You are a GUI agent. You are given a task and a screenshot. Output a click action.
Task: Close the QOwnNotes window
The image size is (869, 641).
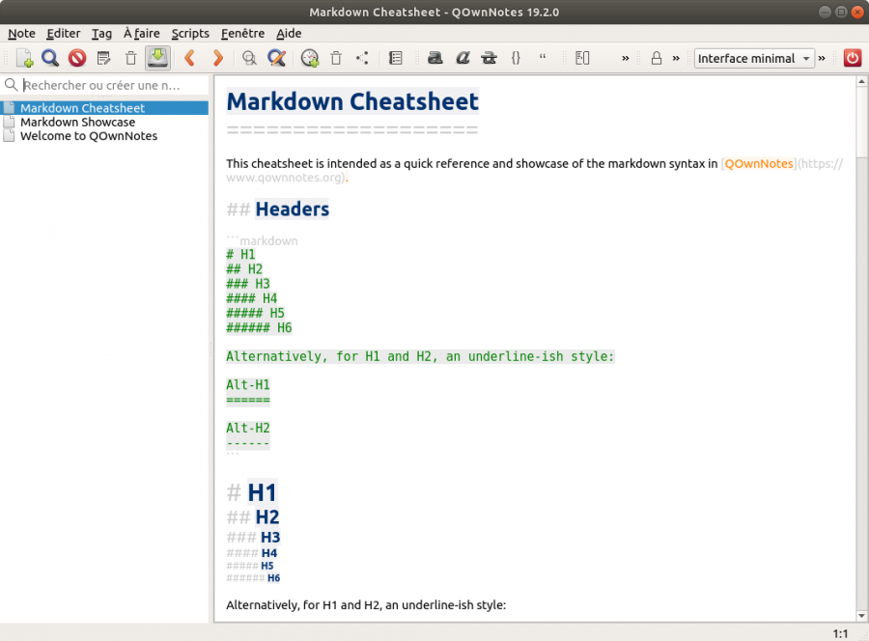click(857, 13)
